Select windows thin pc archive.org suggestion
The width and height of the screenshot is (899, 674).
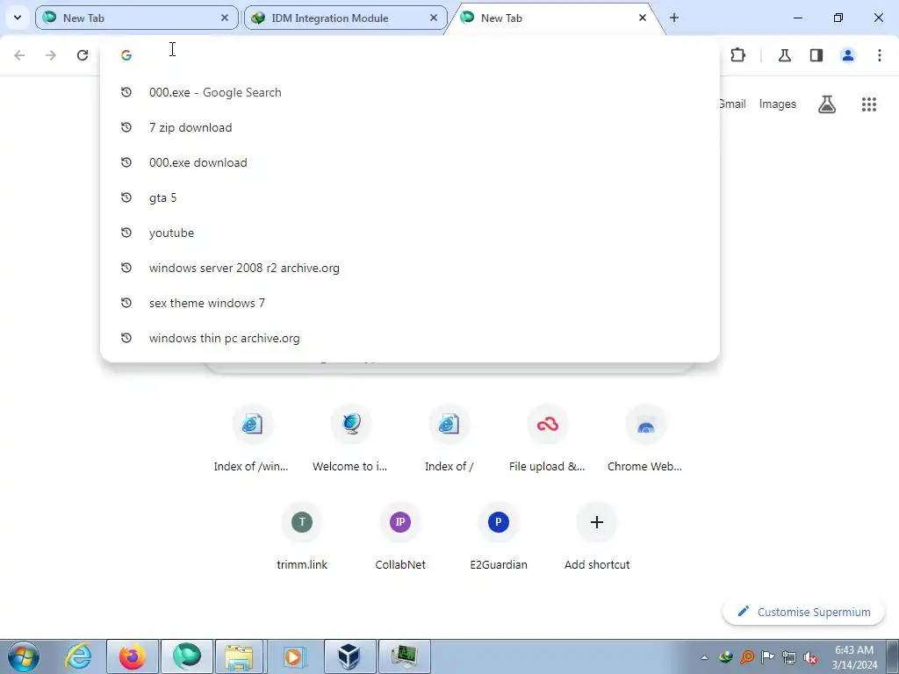(410, 338)
